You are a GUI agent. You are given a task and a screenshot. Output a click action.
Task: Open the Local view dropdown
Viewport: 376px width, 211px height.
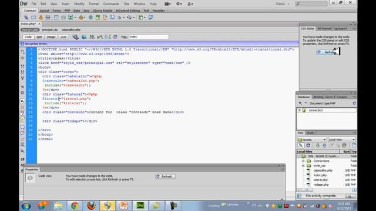click(x=342, y=139)
